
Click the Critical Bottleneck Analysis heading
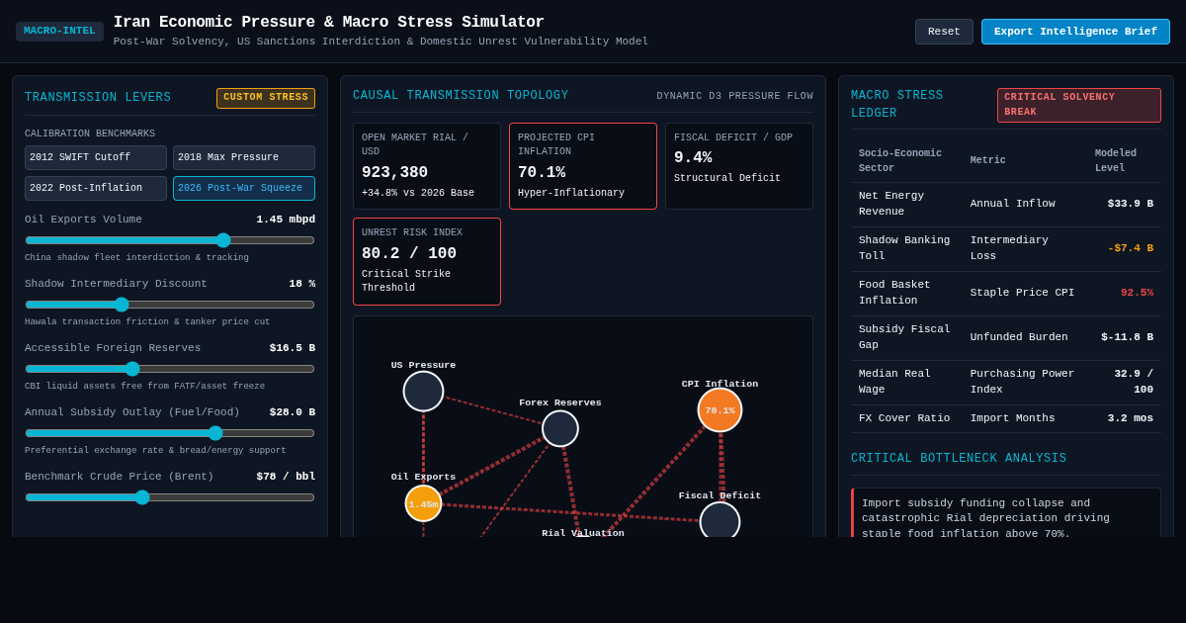[x=959, y=459]
